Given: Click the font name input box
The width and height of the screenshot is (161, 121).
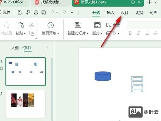Looking at the screenshot, I should 144,25.
